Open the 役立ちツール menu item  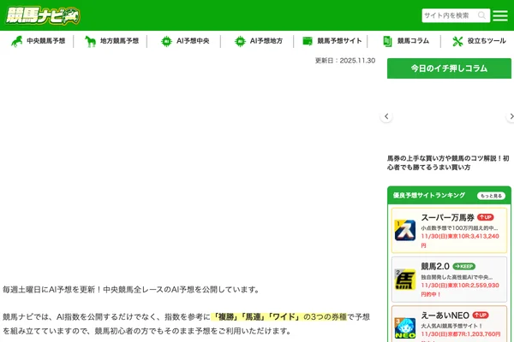tap(487, 41)
